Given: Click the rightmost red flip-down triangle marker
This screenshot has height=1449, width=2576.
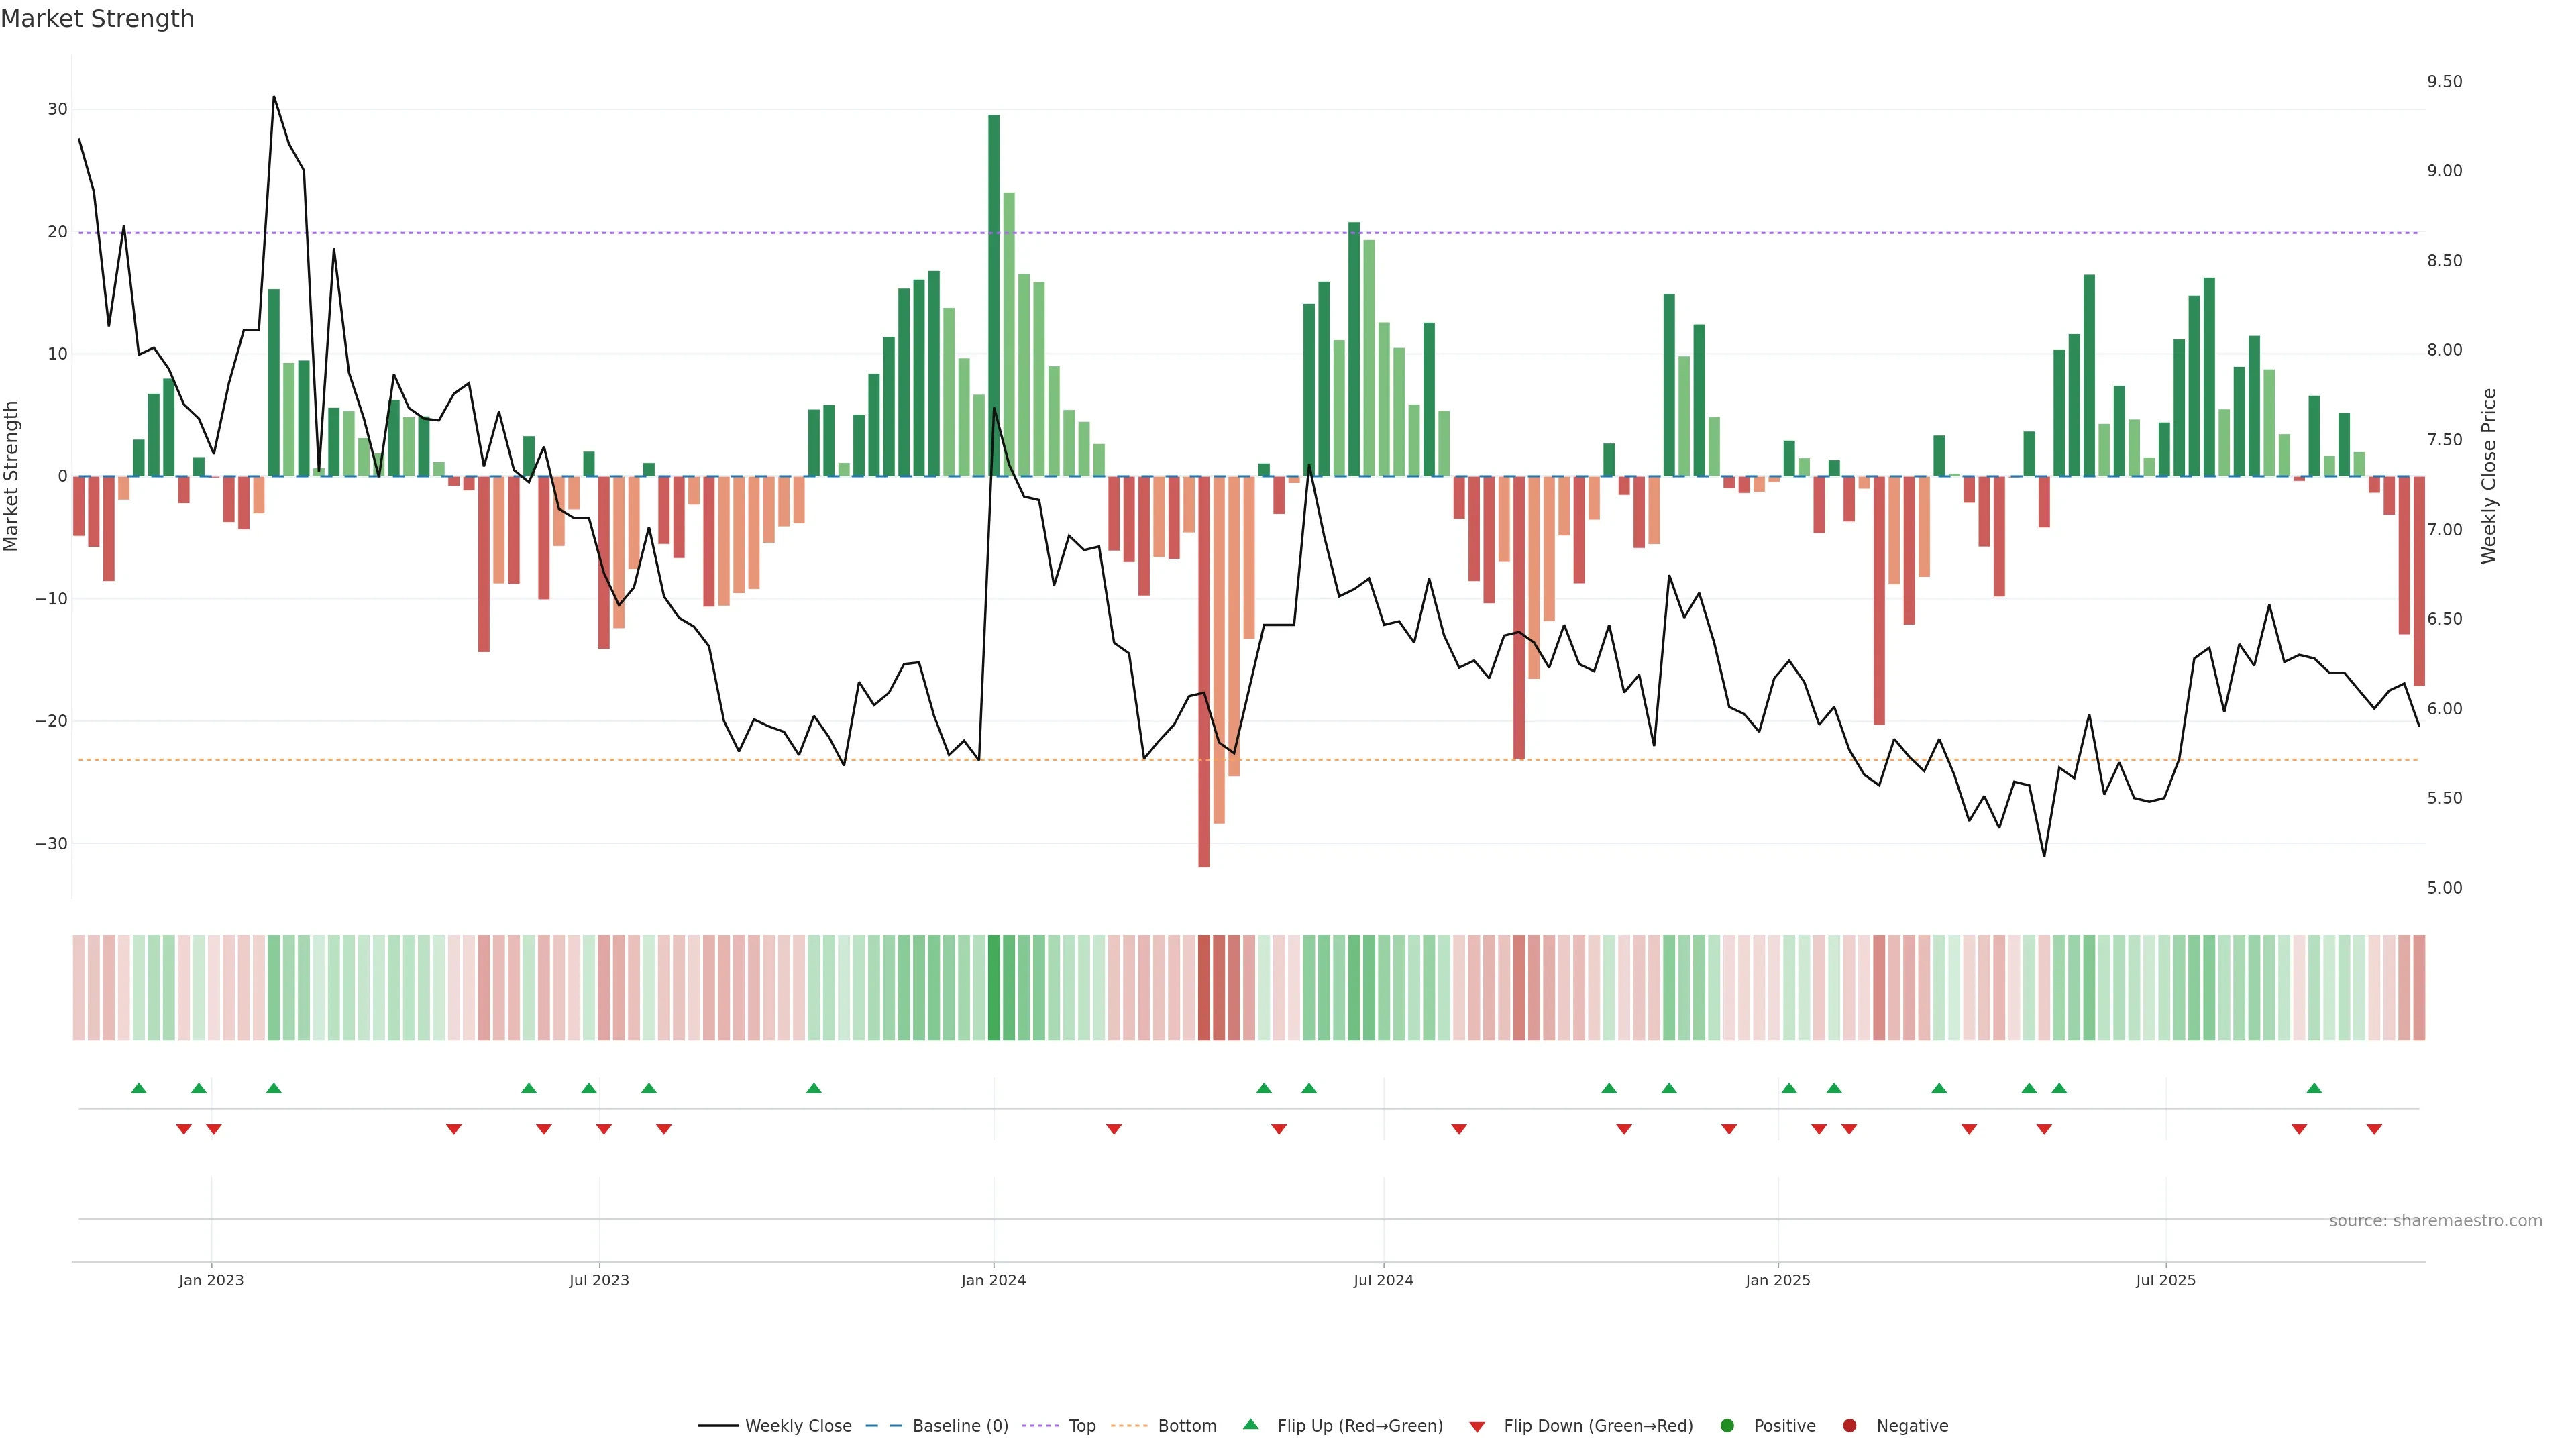Looking at the screenshot, I should (x=2374, y=1129).
